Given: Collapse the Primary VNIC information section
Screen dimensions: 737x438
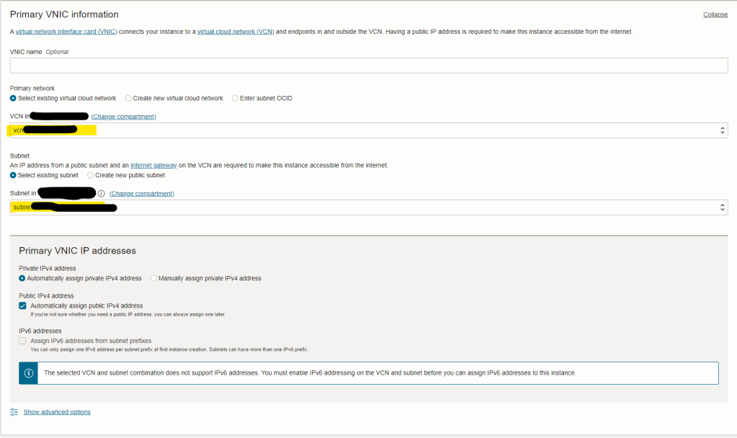Looking at the screenshot, I should [715, 14].
